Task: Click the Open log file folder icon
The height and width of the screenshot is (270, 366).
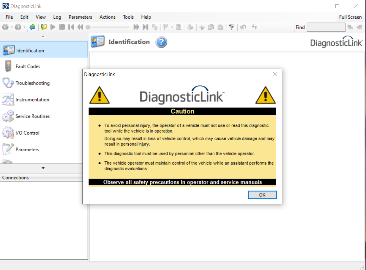Action: pyautogui.click(x=44, y=27)
